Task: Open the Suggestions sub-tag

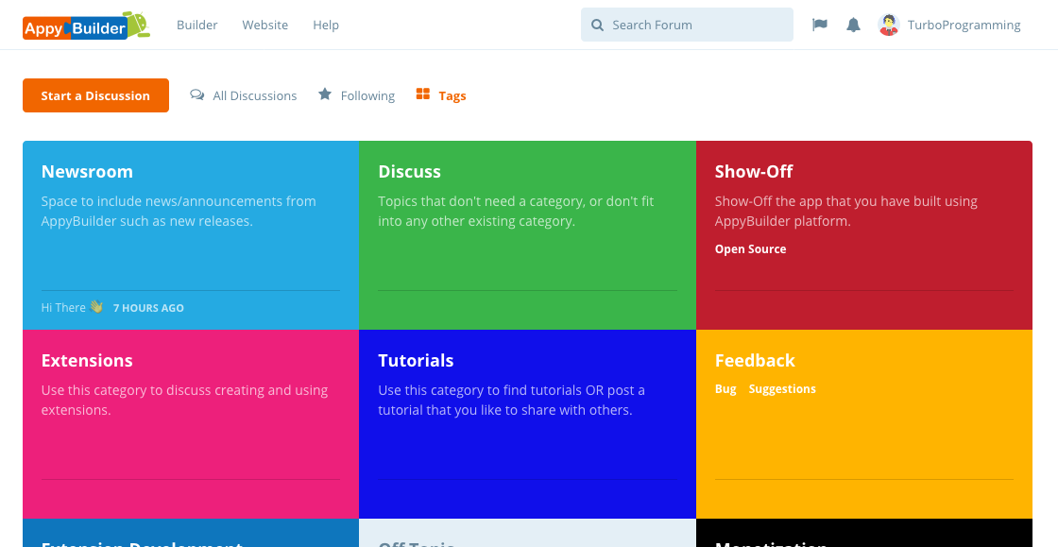Action: click(782, 388)
